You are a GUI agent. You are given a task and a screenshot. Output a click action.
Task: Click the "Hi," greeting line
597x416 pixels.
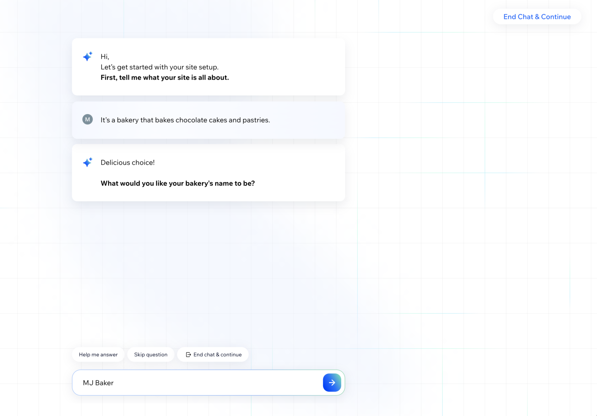click(105, 57)
